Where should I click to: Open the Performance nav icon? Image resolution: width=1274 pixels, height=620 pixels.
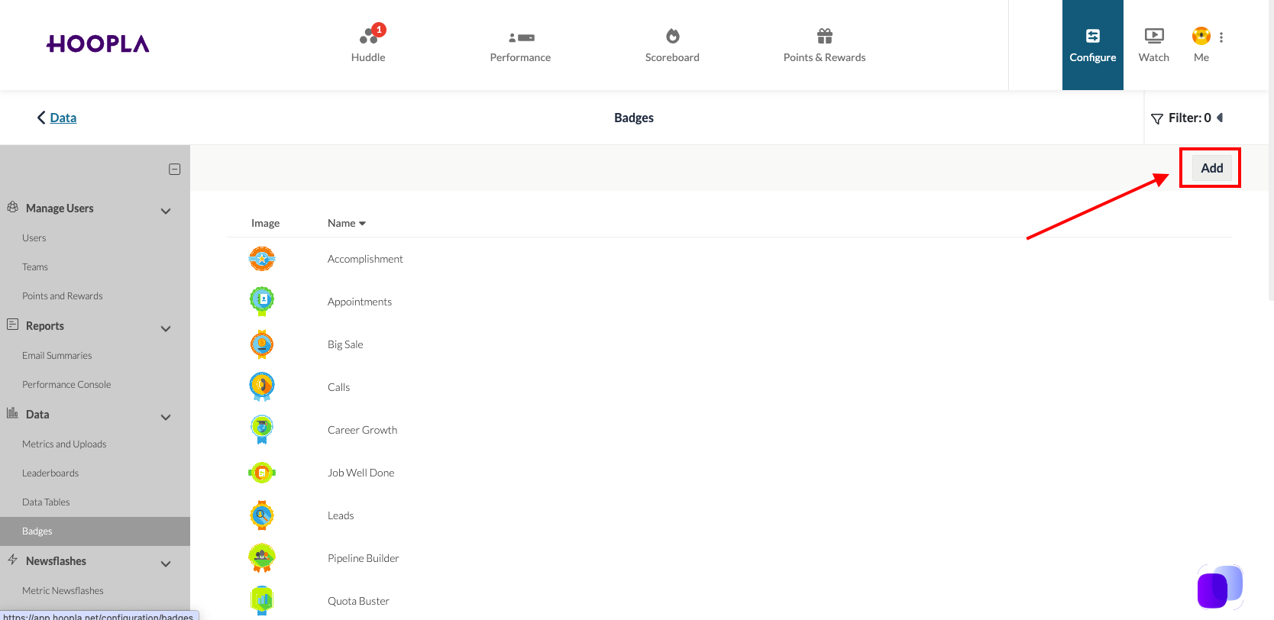pyautogui.click(x=521, y=37)
